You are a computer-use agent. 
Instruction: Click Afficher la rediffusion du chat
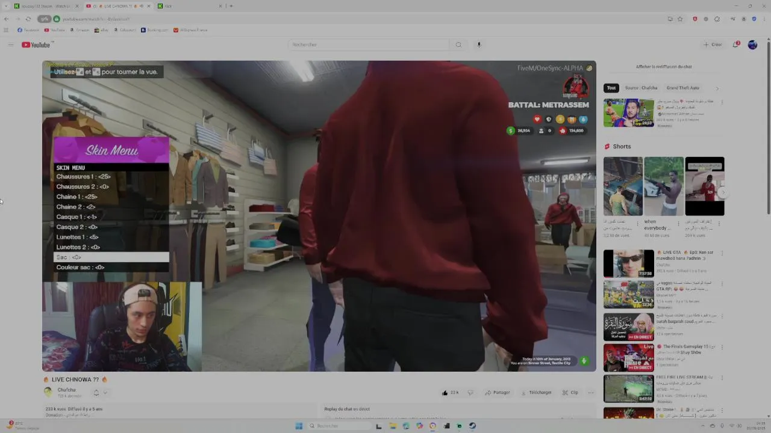(x=664, y=67)
